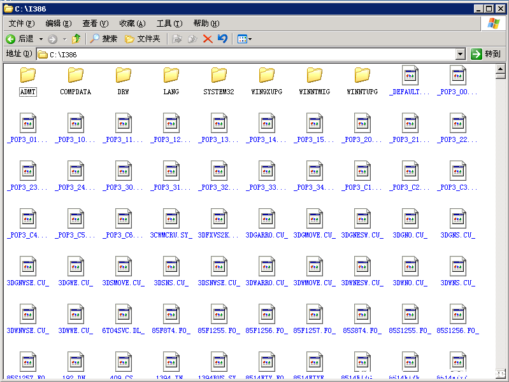
Task: Open the Back history dropdown arrow
Action: [41, 39]
